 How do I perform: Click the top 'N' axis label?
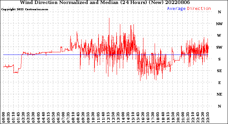coord(219,12)
